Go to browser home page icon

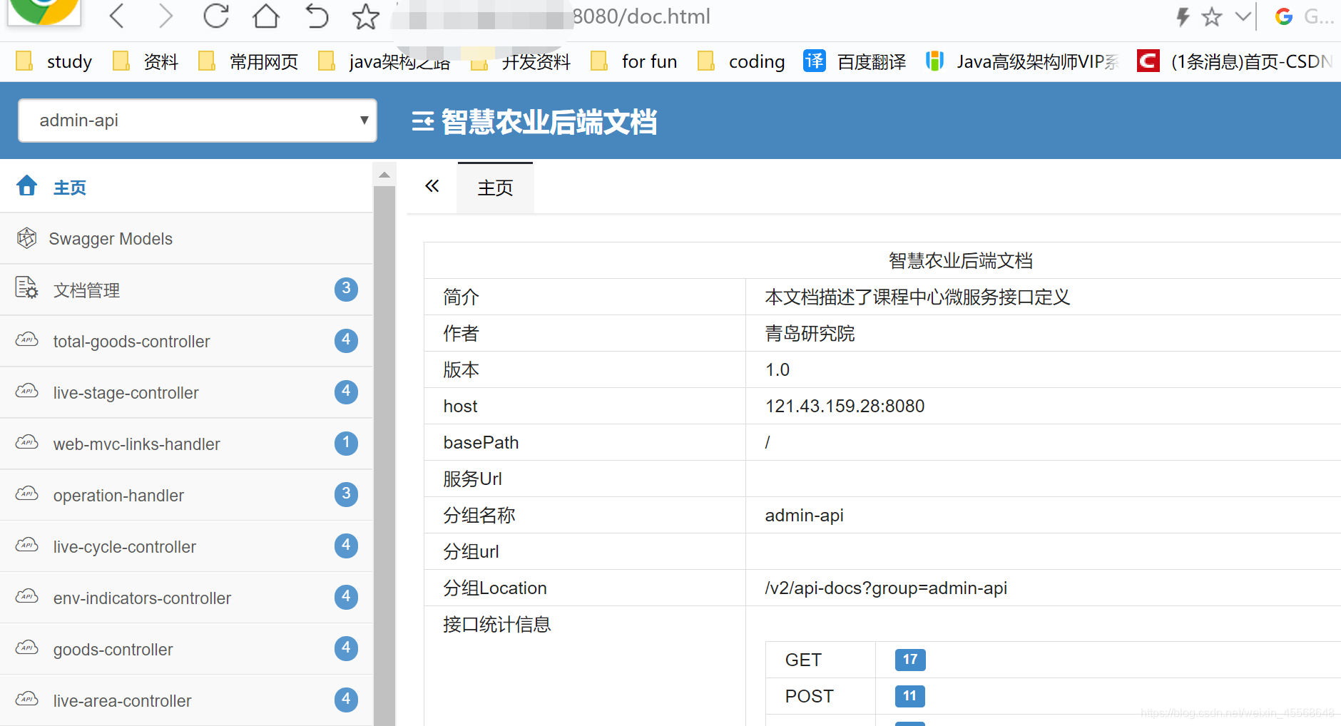266,16
